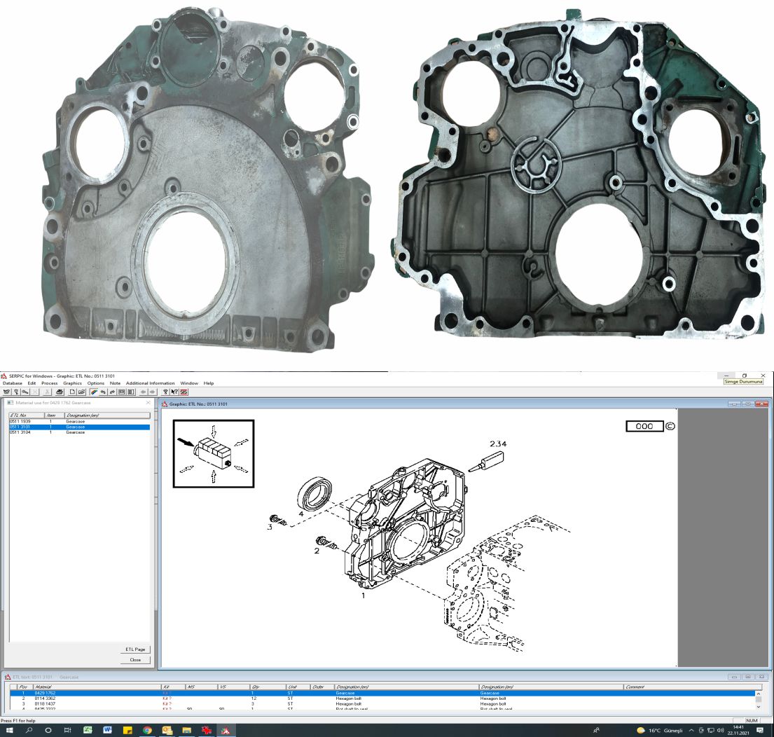The width and height of the screenshot is (774, 737).
Task: Select ETL No. 0511 1939 row
Action: tap(79, 422)
